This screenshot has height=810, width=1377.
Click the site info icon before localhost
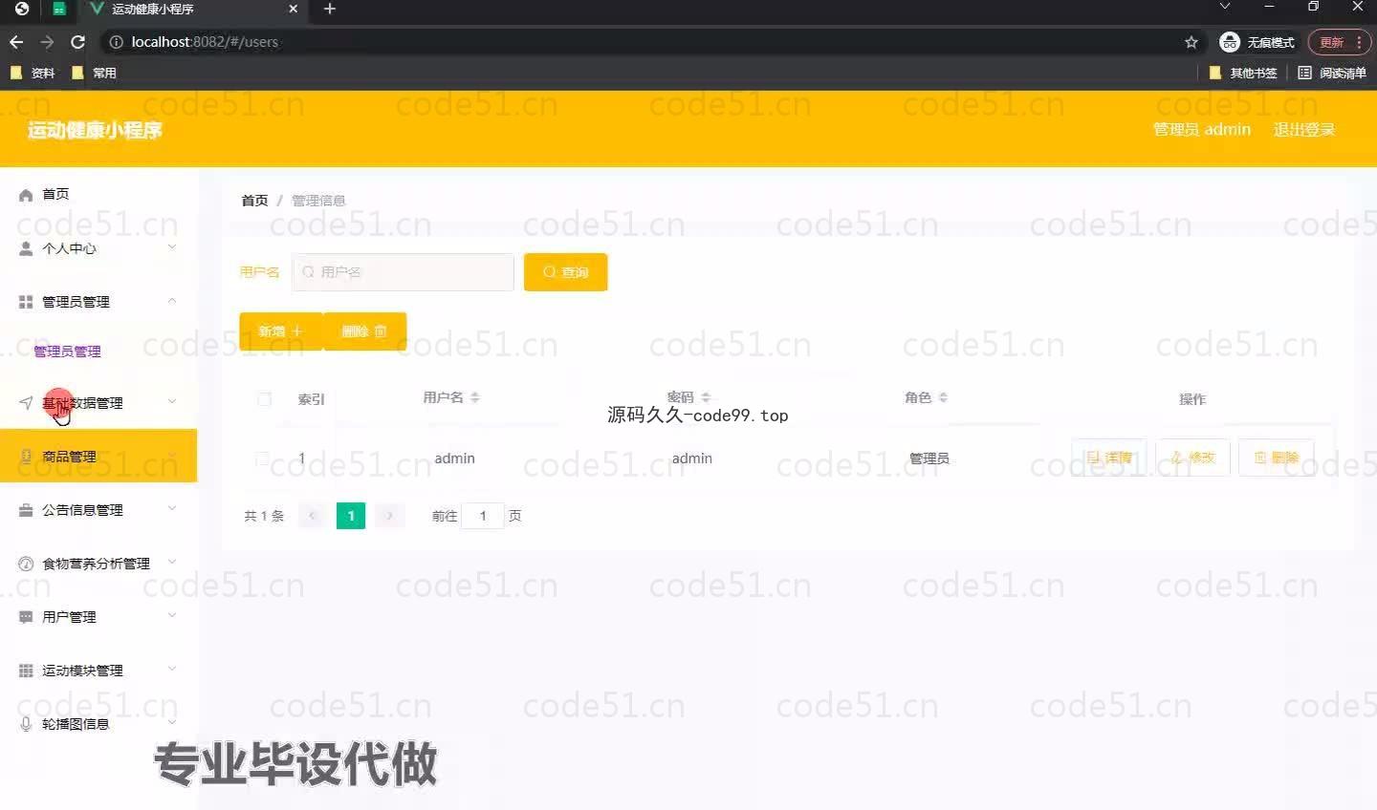click(117, 42)
